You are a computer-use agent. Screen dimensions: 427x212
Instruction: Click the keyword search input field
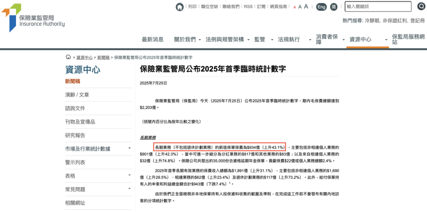click(379, 7)
